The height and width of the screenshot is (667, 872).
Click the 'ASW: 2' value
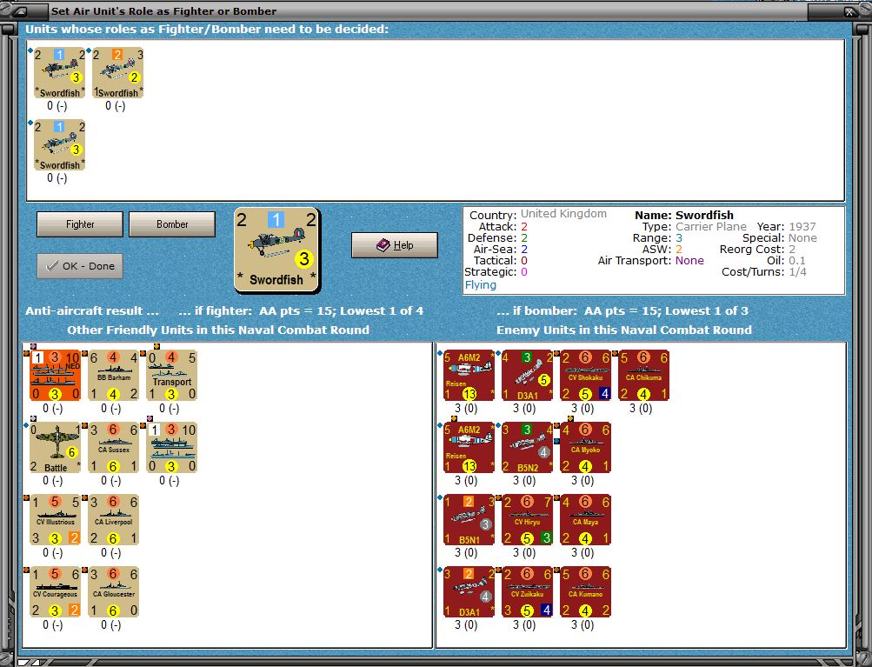[x=662, y=249]
